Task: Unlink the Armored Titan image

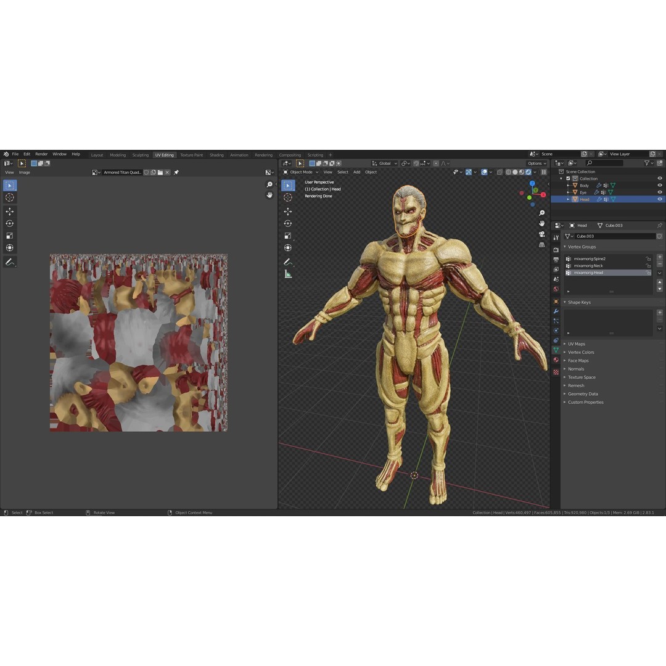Action: coord(167,173)
